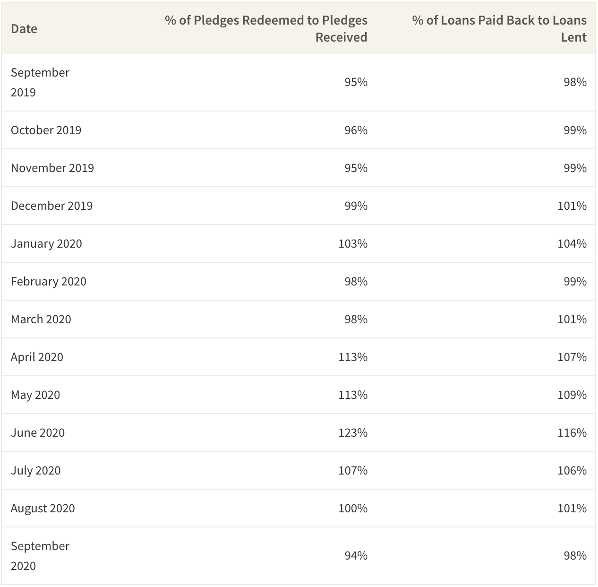Select the January 2020 row label
Screen dimensions: 598x587
(x=46, y=243)
